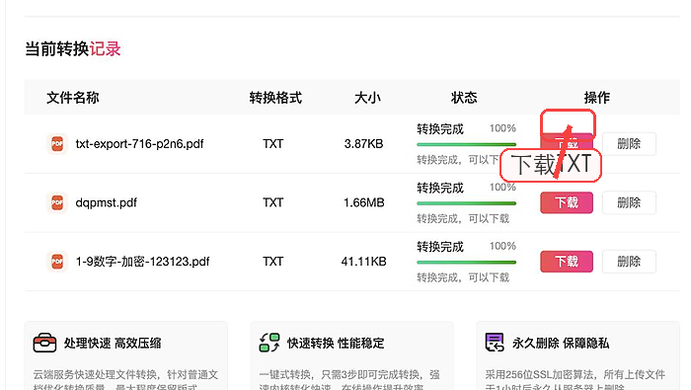
Task: Click the 处理快速 高效压缩 card title
Action: 113,343
